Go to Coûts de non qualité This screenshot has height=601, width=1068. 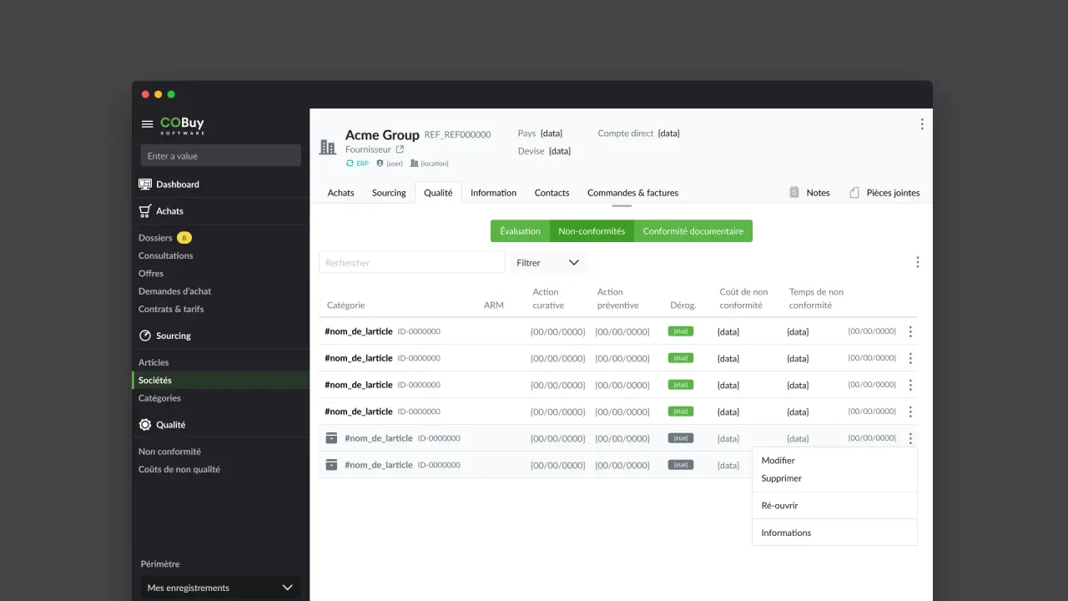click(179, 469)
